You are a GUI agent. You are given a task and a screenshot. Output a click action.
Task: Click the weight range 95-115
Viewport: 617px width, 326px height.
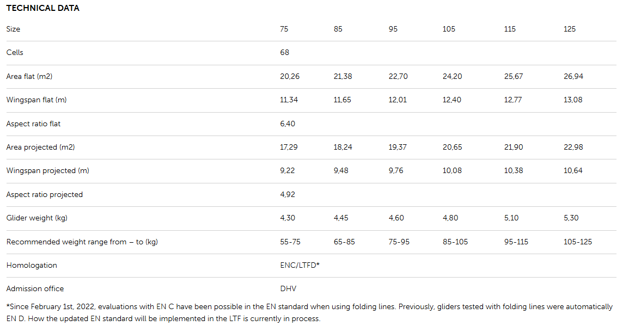[516, 242]
